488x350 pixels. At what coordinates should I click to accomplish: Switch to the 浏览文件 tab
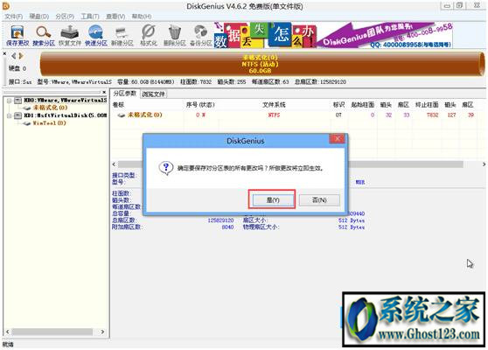[153, 94]
